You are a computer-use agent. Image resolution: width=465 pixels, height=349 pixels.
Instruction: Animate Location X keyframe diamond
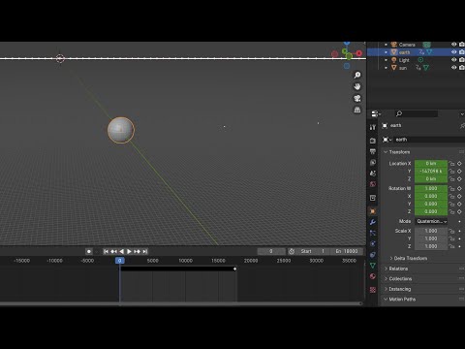click(x=459, y=164)
